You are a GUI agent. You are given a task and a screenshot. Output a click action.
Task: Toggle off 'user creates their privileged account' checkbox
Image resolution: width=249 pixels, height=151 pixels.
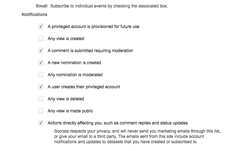[41, 87]
